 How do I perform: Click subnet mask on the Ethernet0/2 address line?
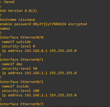[63, 95]
